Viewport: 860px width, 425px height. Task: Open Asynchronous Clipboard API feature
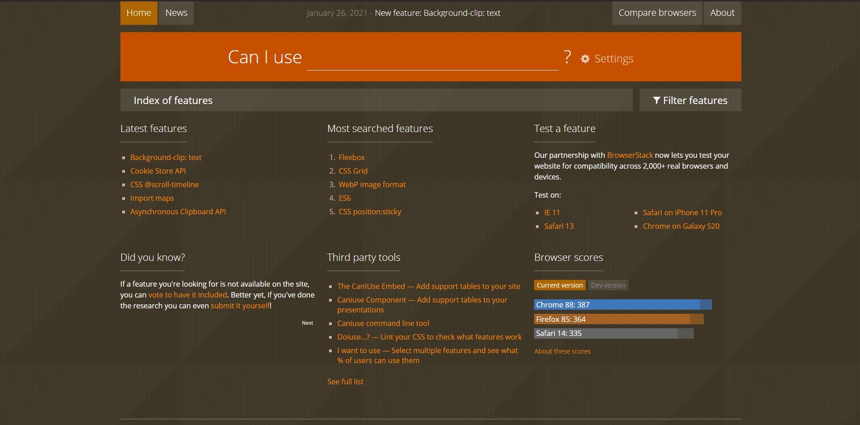tap(178, 212)
